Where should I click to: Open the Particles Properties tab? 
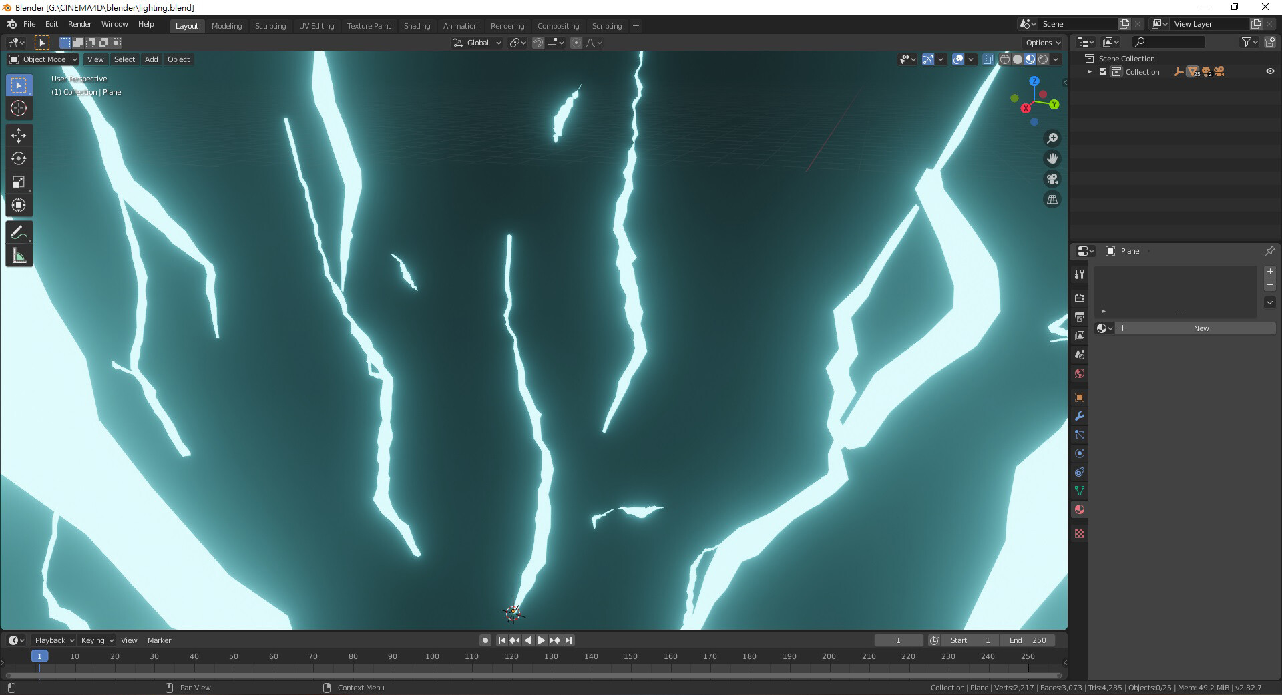pyautogui.click(x=1079, y=435)
